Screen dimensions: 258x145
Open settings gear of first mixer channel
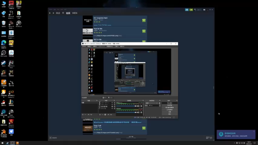pos(141,106)
